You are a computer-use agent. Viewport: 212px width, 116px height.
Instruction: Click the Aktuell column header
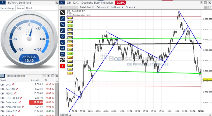(35, 80)
